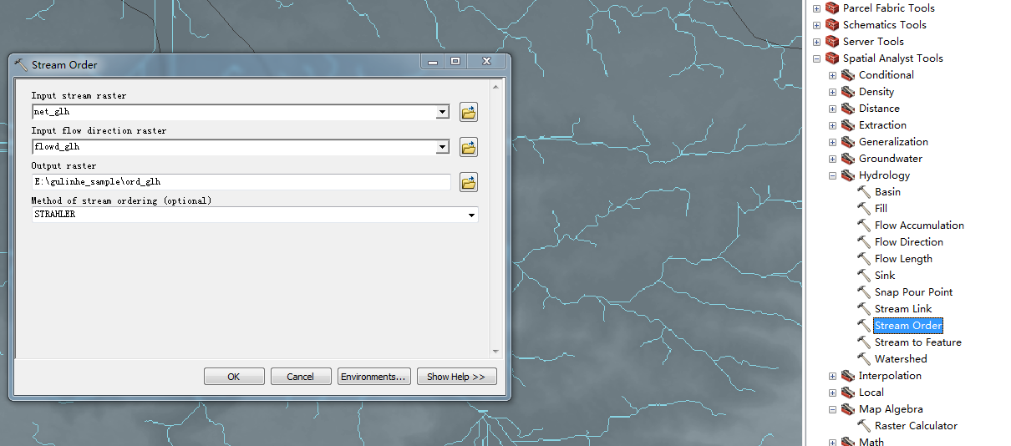Select the Density toolset icon
Image resolution: width=1011 pixels, height=446 pixels.
(x=847, y=92)
